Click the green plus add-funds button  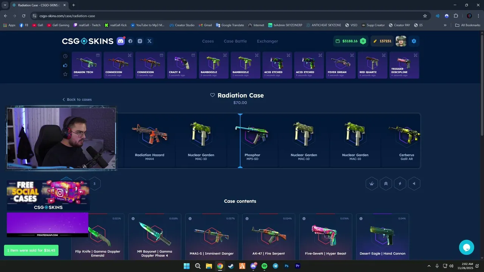(363, 41)
